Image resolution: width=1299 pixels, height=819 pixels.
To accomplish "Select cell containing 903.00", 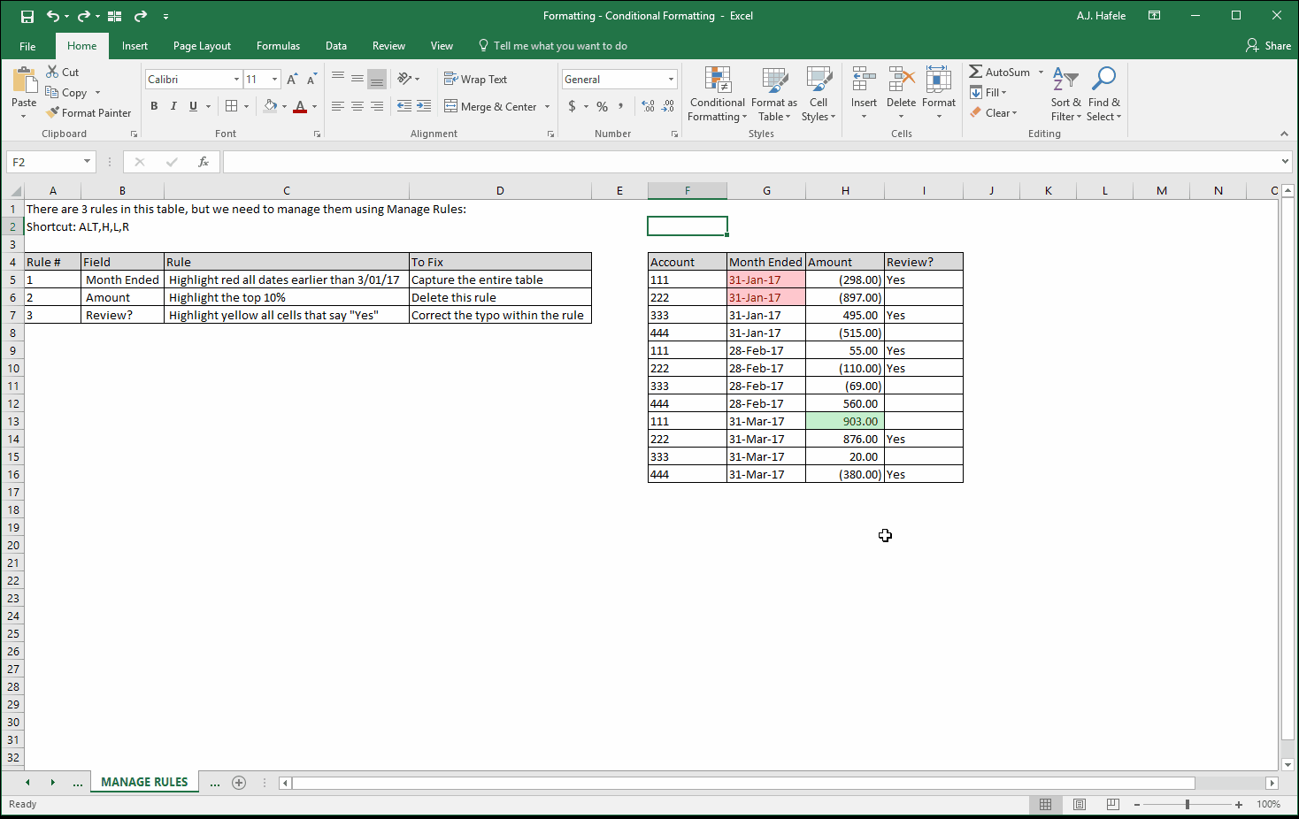I will 845,421.
